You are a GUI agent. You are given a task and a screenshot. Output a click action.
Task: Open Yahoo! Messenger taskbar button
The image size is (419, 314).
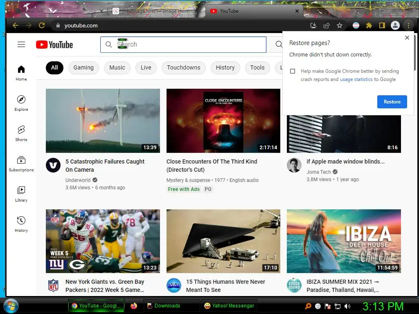pyautogui.click(x=229, y=306)
